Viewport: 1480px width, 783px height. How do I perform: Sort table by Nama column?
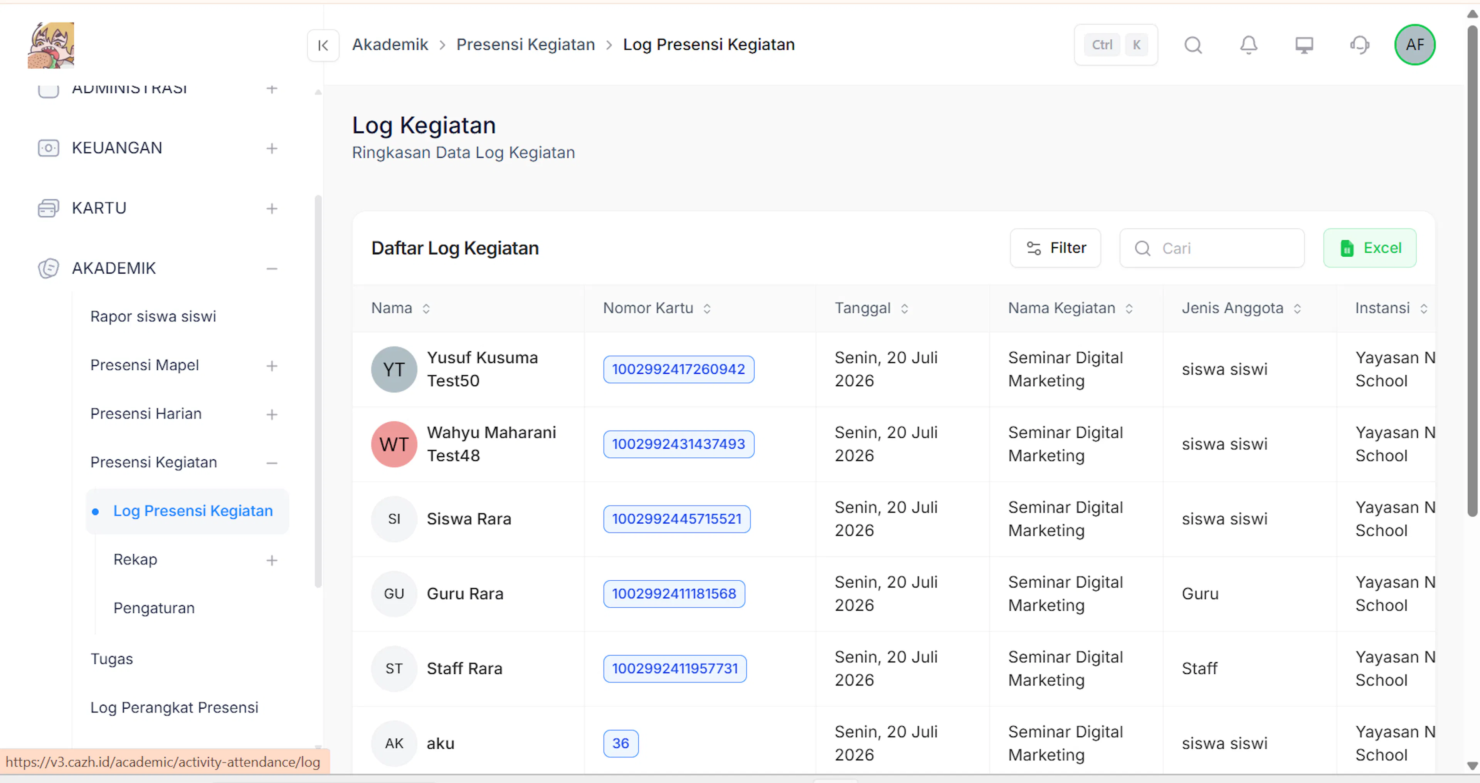click(426, 309)
